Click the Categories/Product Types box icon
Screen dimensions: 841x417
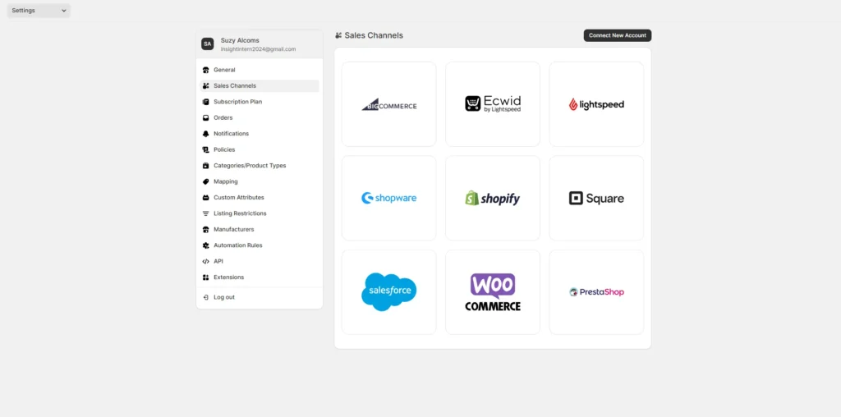[x=205, y=166]
